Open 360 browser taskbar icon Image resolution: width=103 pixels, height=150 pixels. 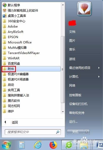coord(69,145)
